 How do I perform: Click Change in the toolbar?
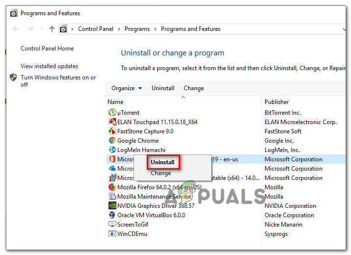click(x=193, y=88)
